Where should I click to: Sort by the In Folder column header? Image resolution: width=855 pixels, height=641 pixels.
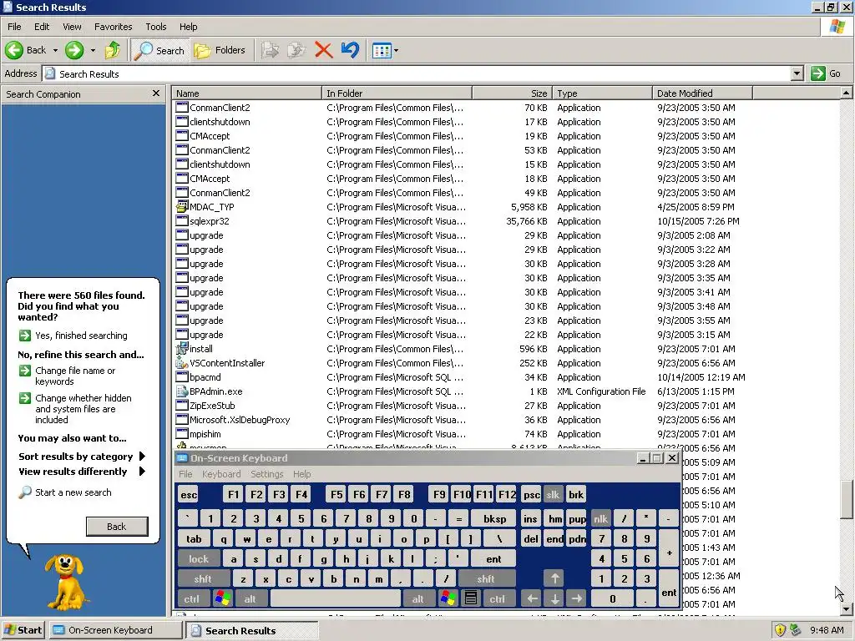397,93
